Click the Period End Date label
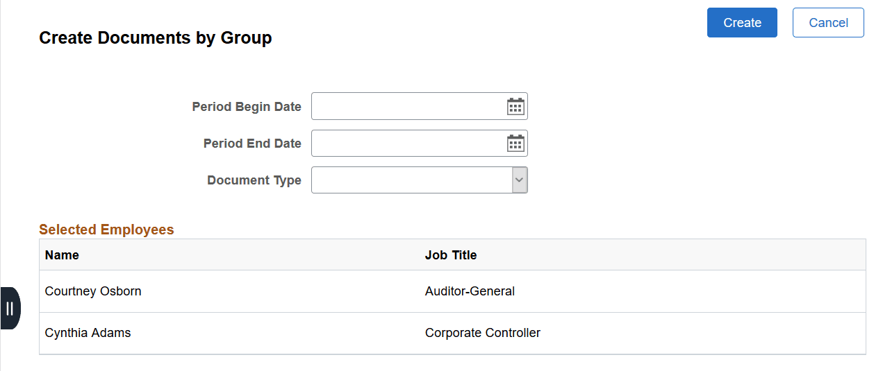The height and width of the screenshot is (371, 883). point(252,144)
